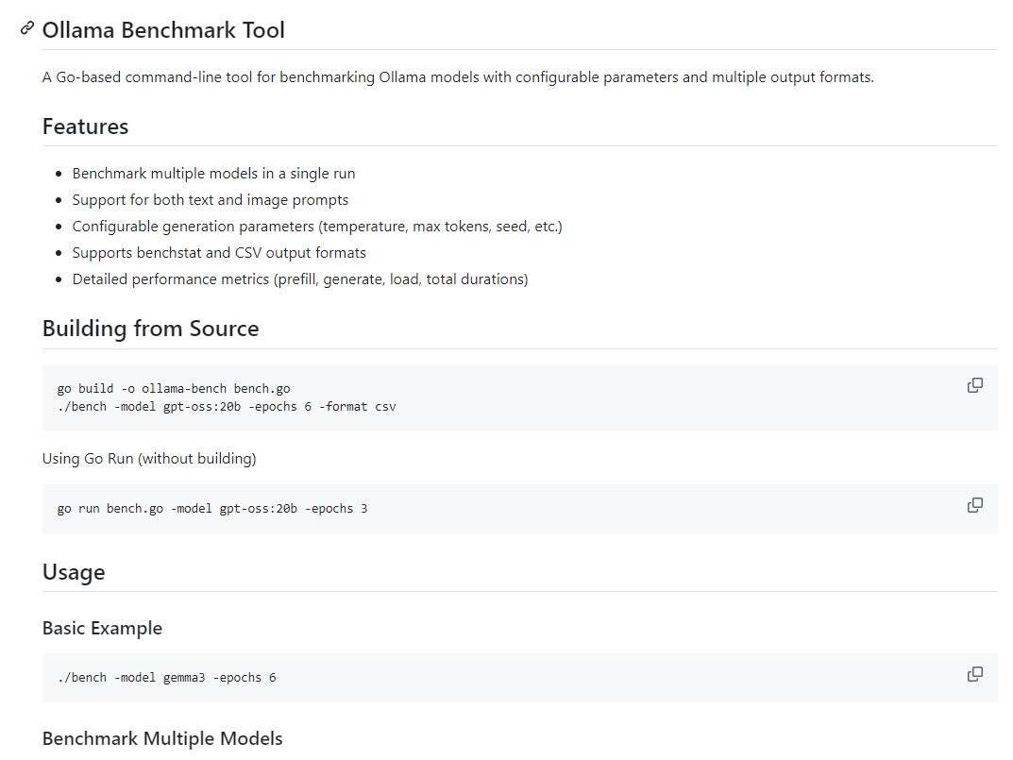The image size is (1013, 760).
Task: Click the Building from Source heading
Action: pyautogui.click(x=150, y=329)
